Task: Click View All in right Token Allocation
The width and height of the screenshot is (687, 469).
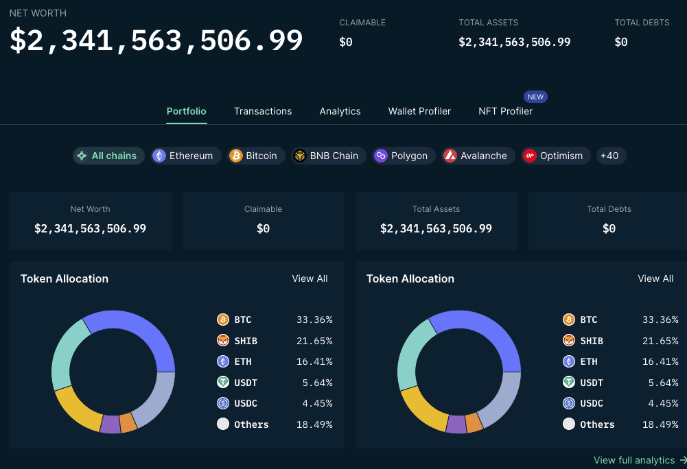Action: coord(655,278)
